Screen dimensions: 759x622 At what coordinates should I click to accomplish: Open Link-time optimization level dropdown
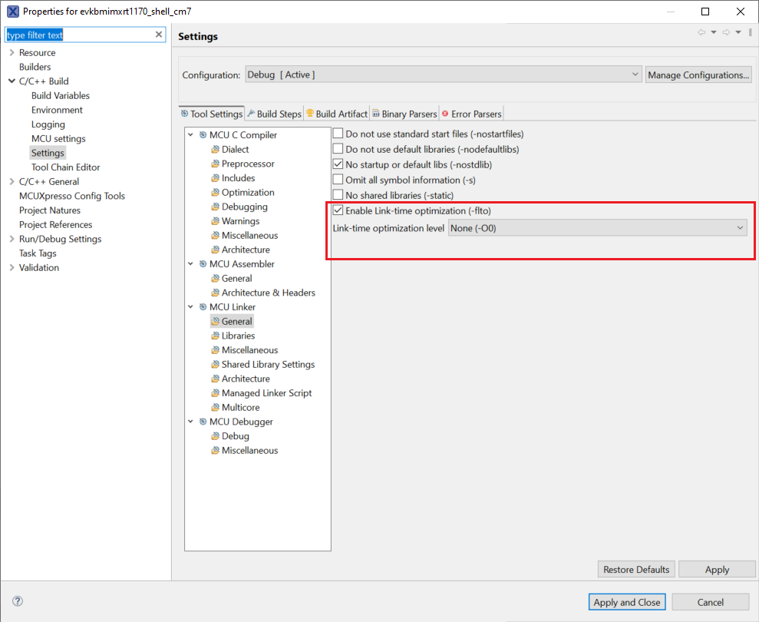pos(597,228)
